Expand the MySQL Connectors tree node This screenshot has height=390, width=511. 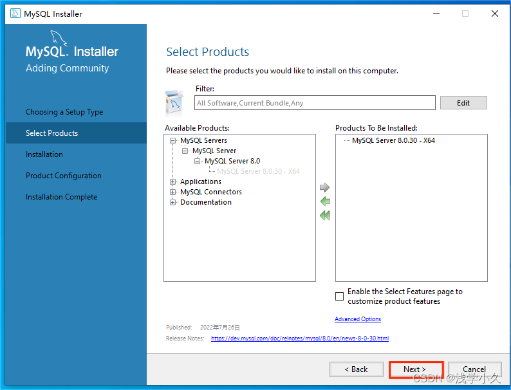172,192
